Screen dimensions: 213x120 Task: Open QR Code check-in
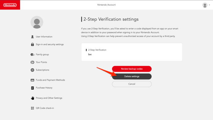pyautogui.click(x=45, y=108)
